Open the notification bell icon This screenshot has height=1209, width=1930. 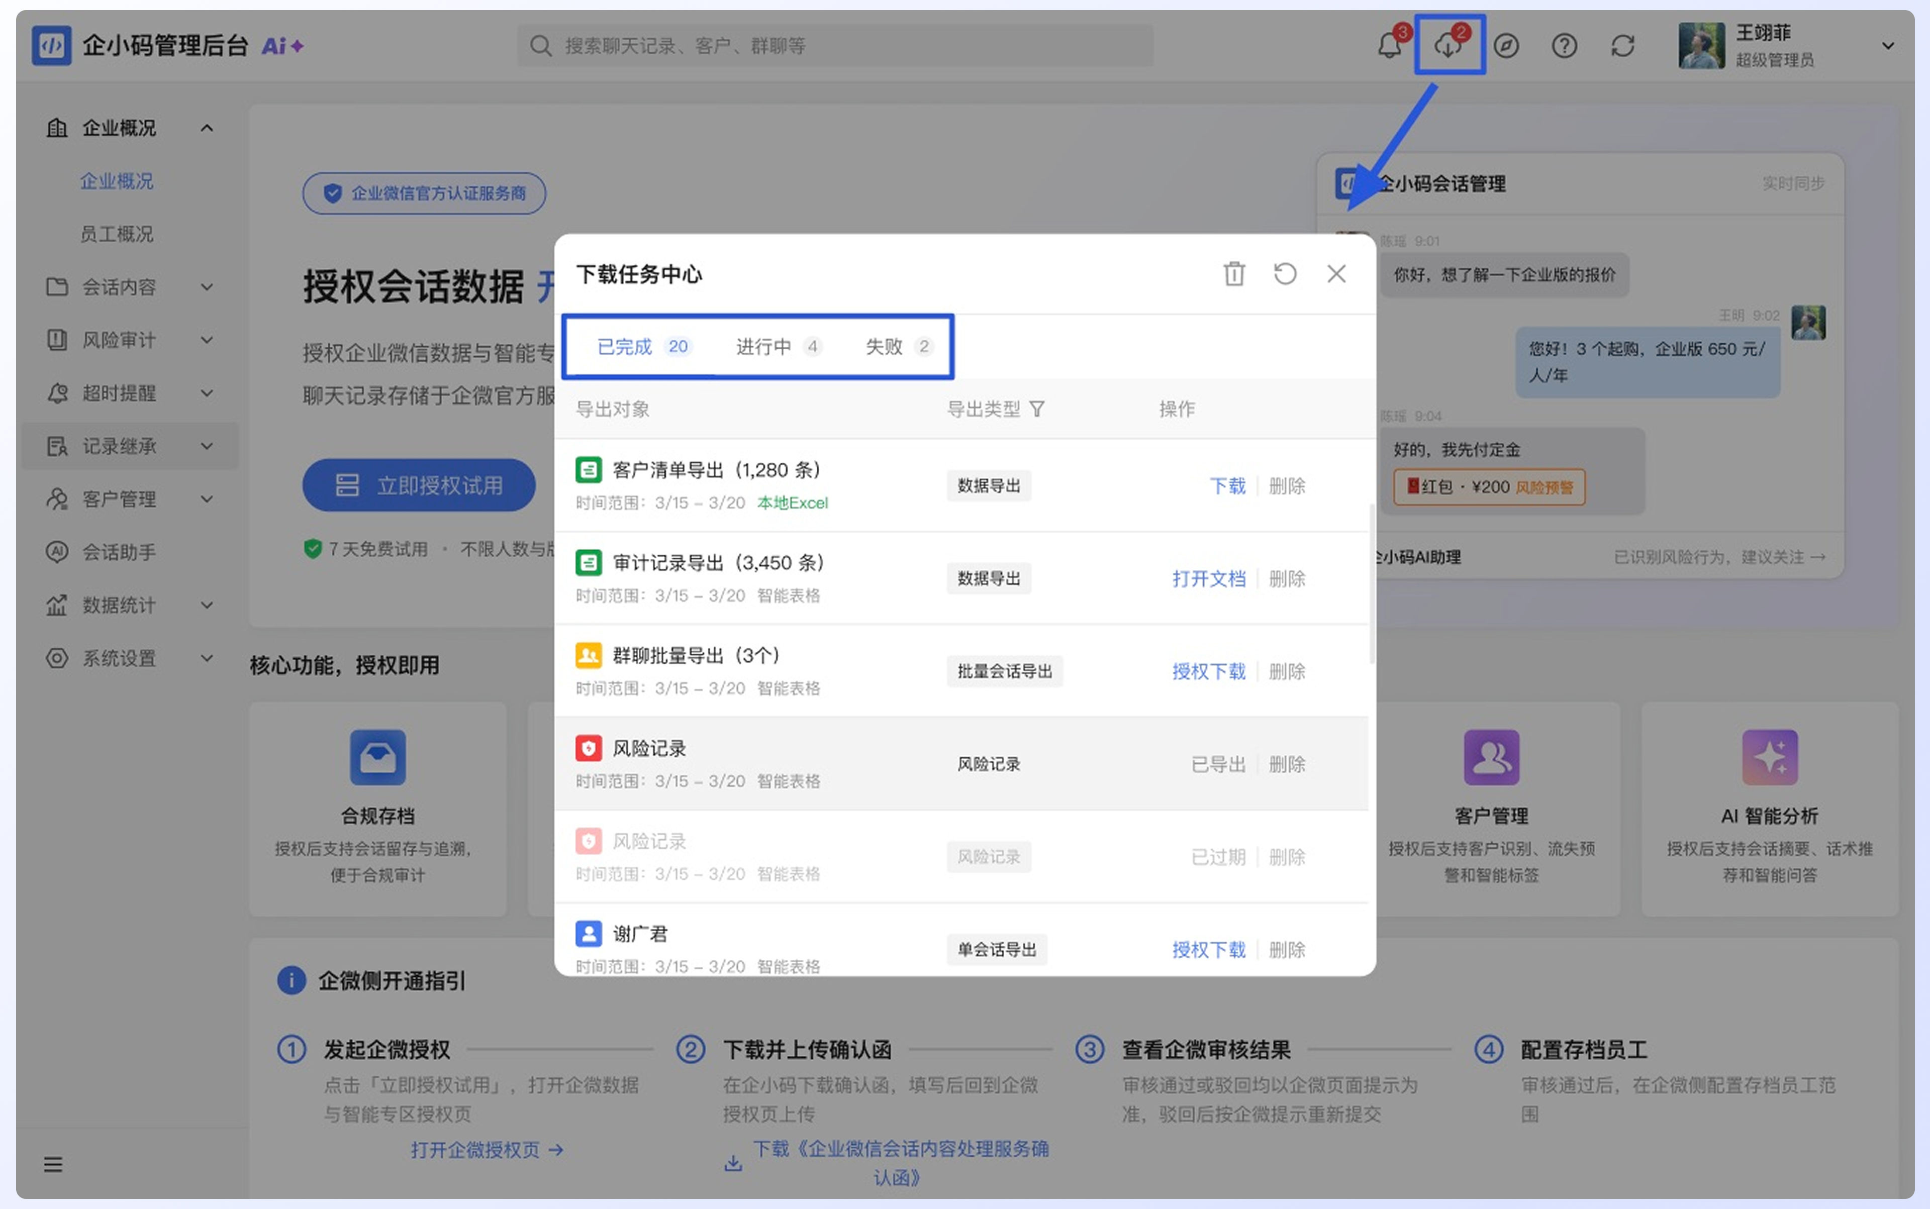click(x=1389, y=46)
